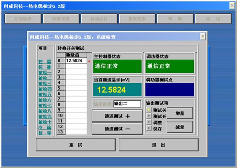The height and width of the screenshot is (168, 237).
Task: Click the 增量 increment button
Action: click(180, 113)
